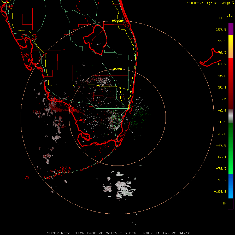Click the 04:16 timestamp in caption
This screenshot has height=235, width=235.
click(185, 233)
